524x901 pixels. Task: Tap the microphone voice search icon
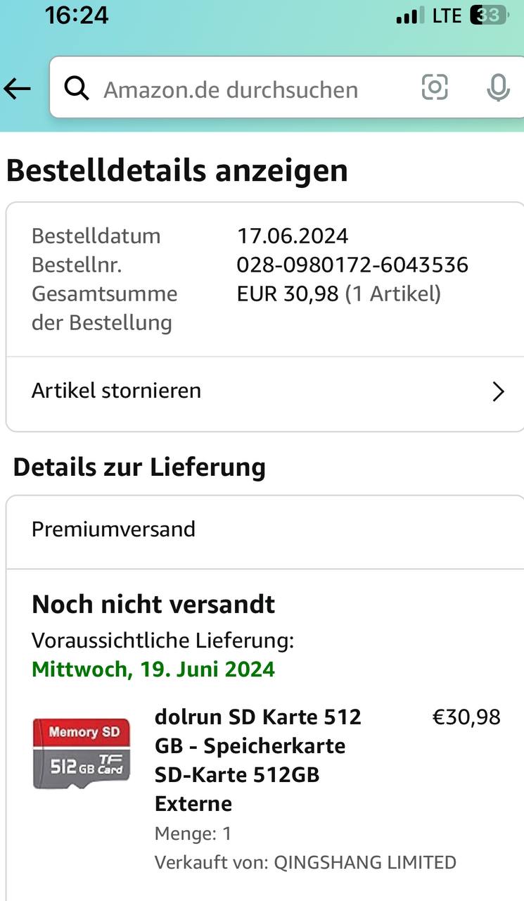point(498,88)
